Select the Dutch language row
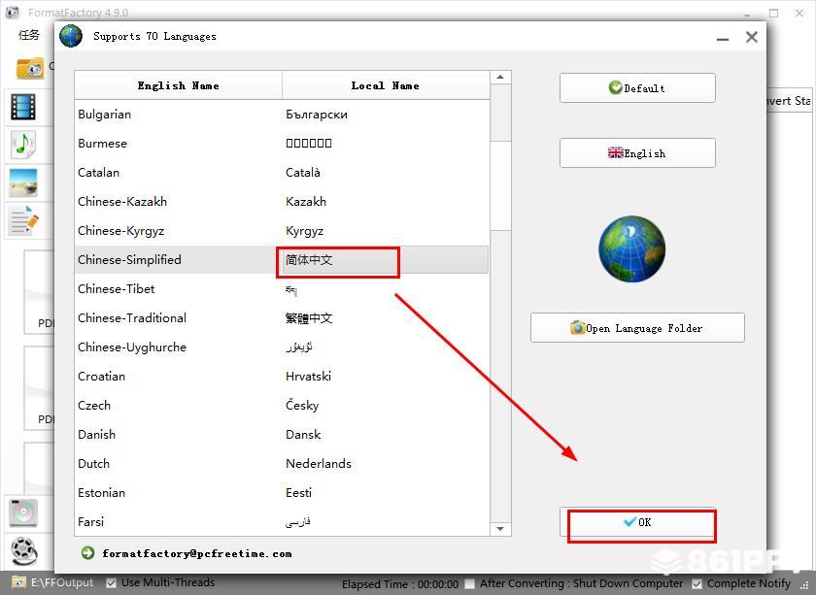This screenshot has height=595, width=816. [x=282, y=464]
